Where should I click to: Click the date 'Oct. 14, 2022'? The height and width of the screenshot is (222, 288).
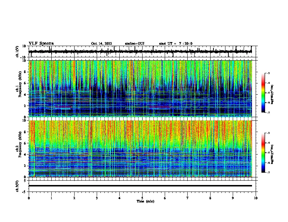101,44
